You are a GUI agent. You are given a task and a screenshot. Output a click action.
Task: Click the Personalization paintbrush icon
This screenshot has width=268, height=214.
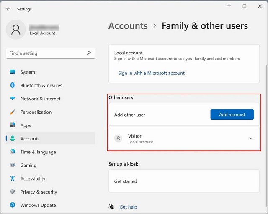tap(13, 112)
